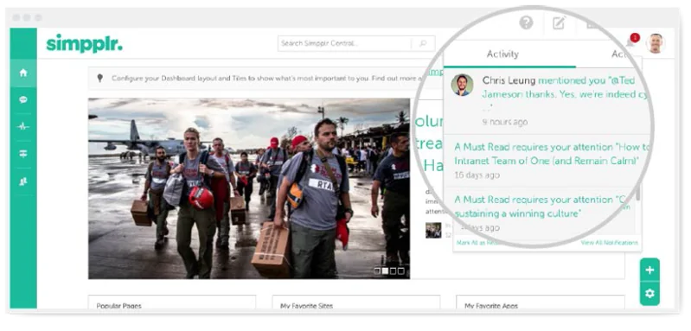
Task: Open the notifications bell with red badge
Action: (x=632, y=41)
